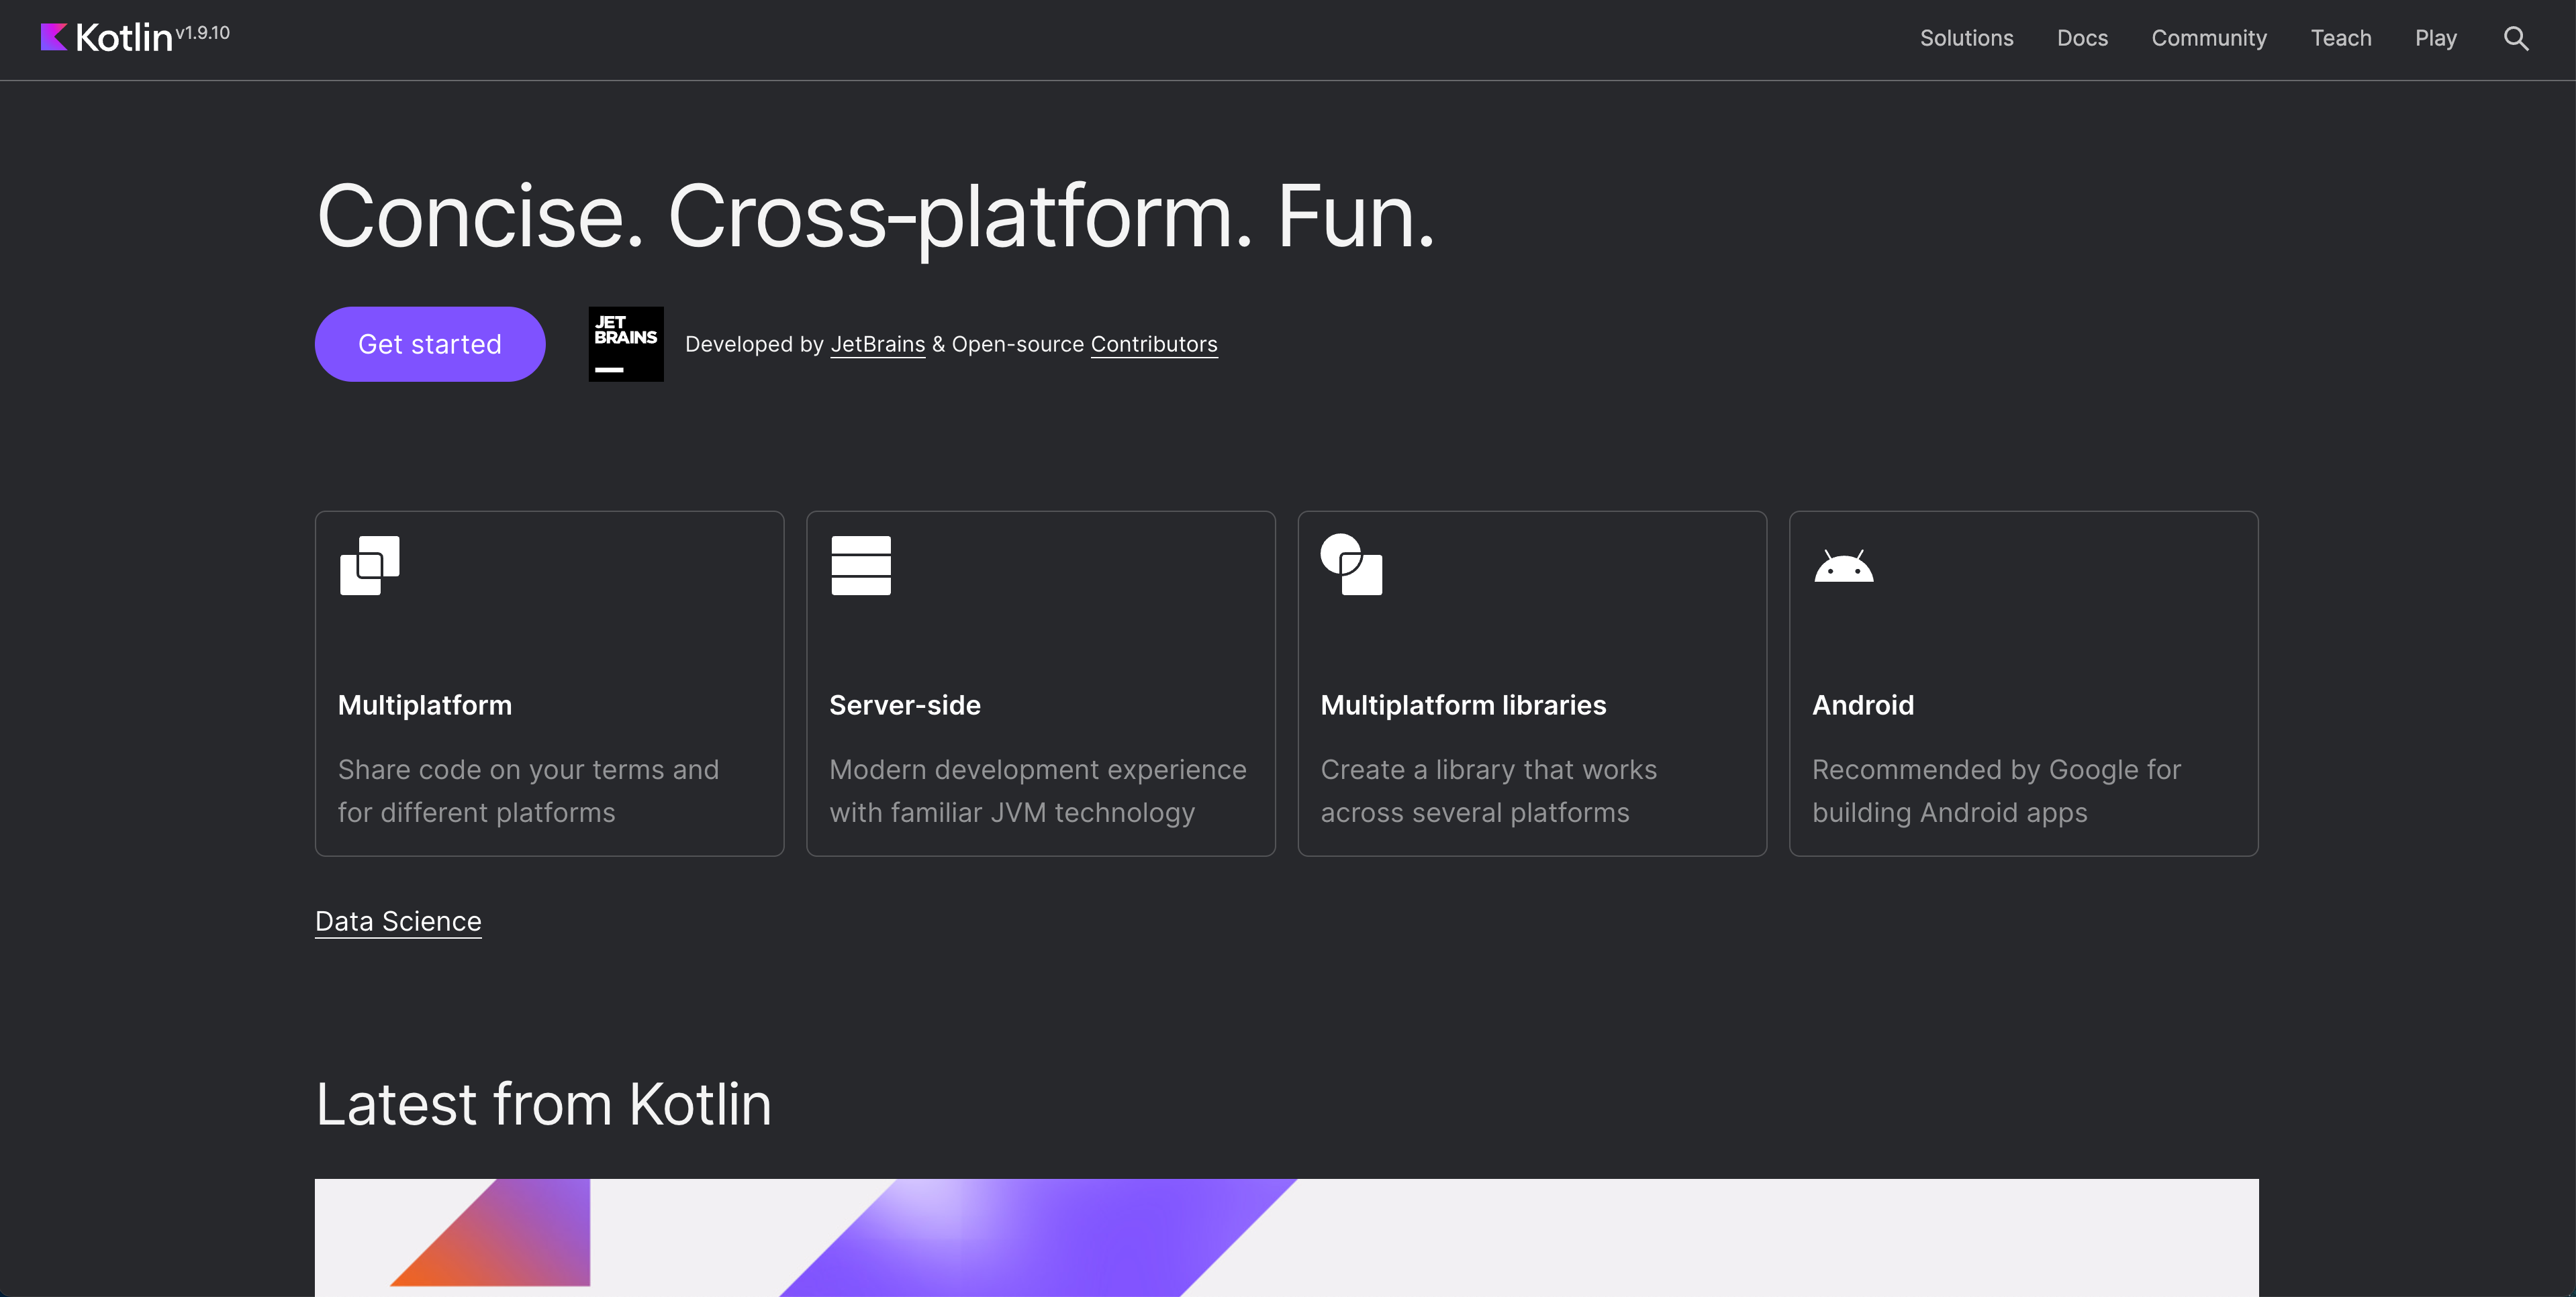Go to the Community section

pyautogui.click(x=2208, y=38)
